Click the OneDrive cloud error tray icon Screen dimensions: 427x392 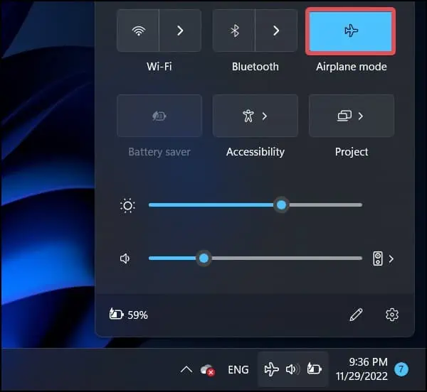point(208,370)
